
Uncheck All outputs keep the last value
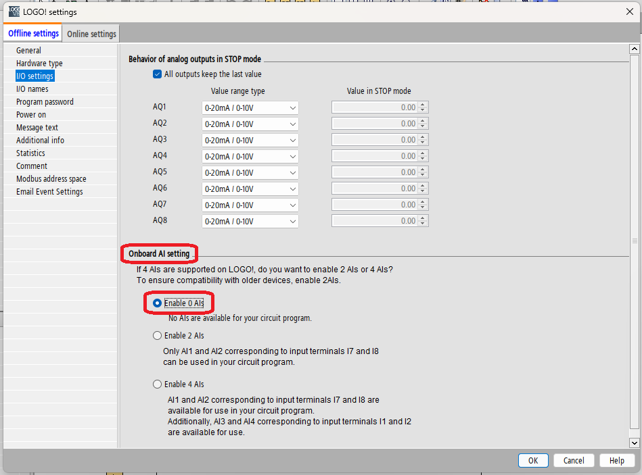pyautogui.click(x=158, y=74)
